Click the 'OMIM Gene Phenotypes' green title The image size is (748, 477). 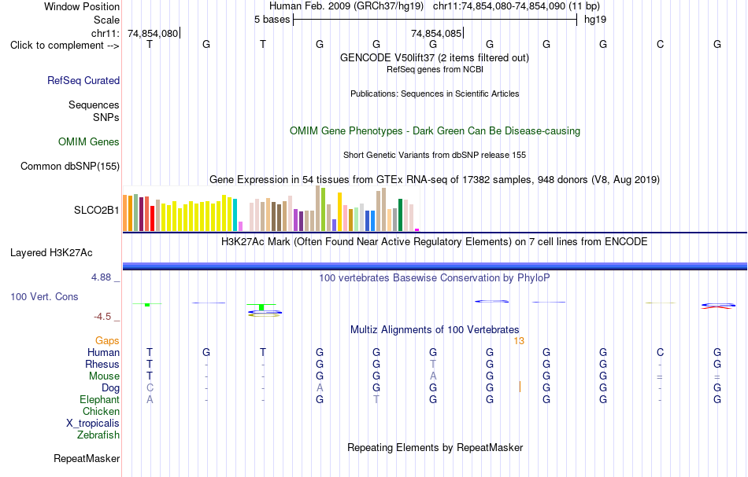pos(435,131)
